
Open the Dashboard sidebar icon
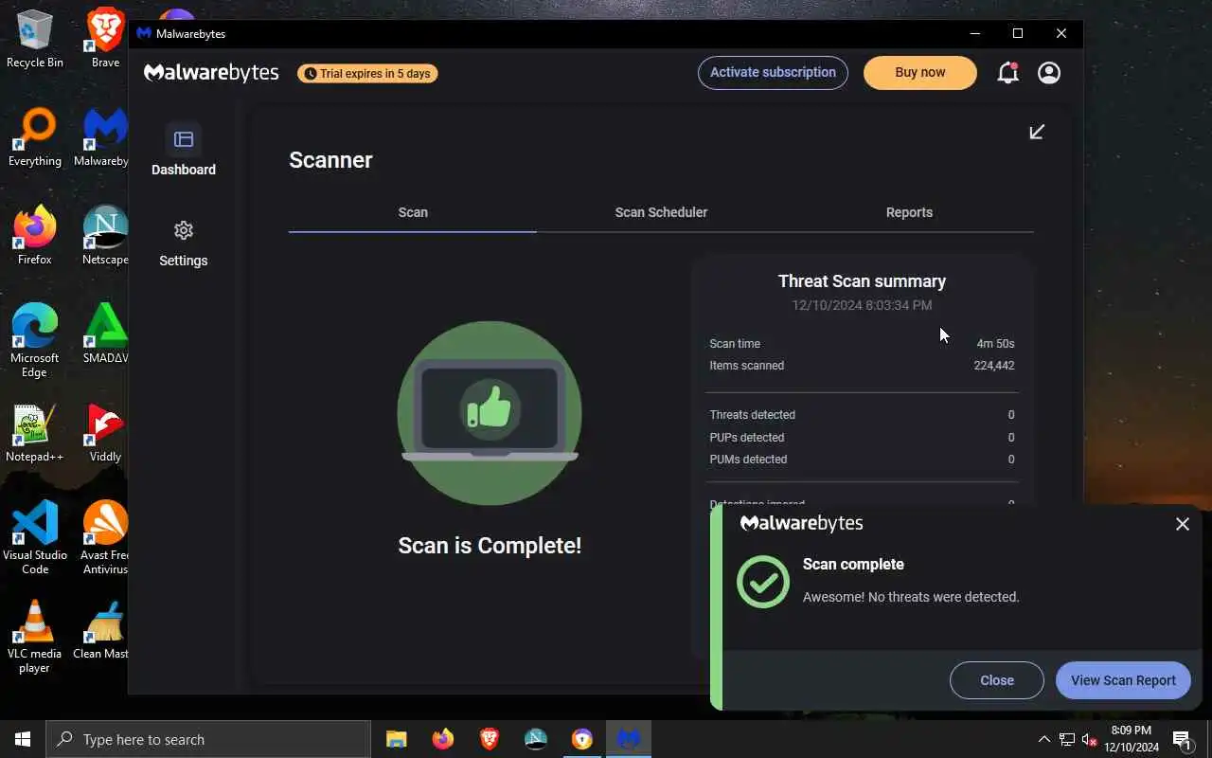184,140
